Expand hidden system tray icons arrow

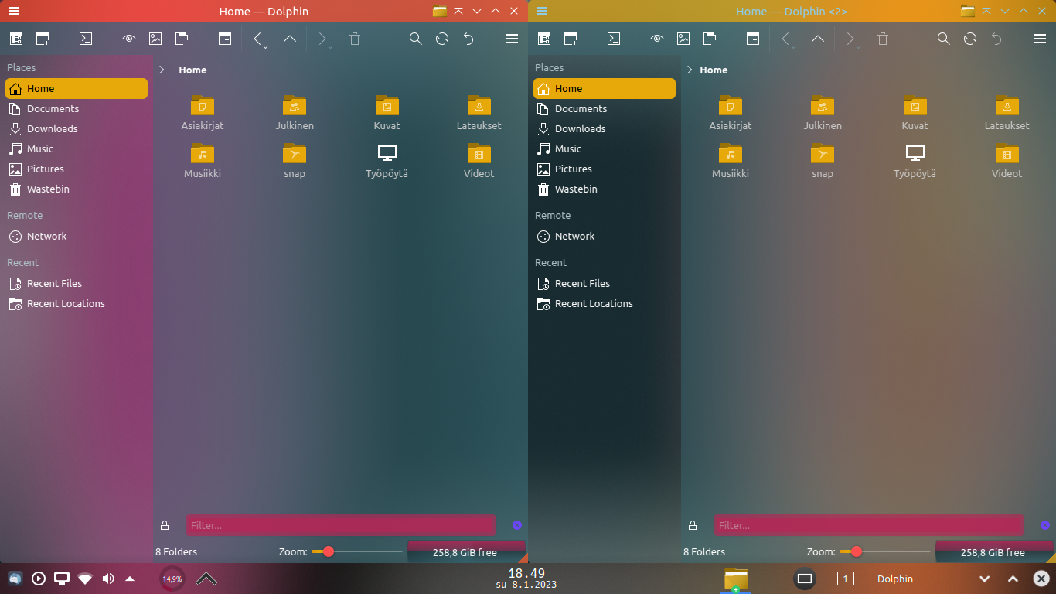tap(130, 579)
